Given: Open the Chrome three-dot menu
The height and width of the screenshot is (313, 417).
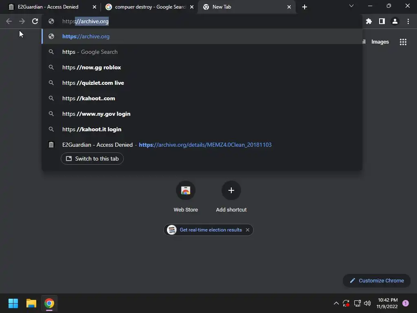Looking at the screenshot, I should [408, 21].
